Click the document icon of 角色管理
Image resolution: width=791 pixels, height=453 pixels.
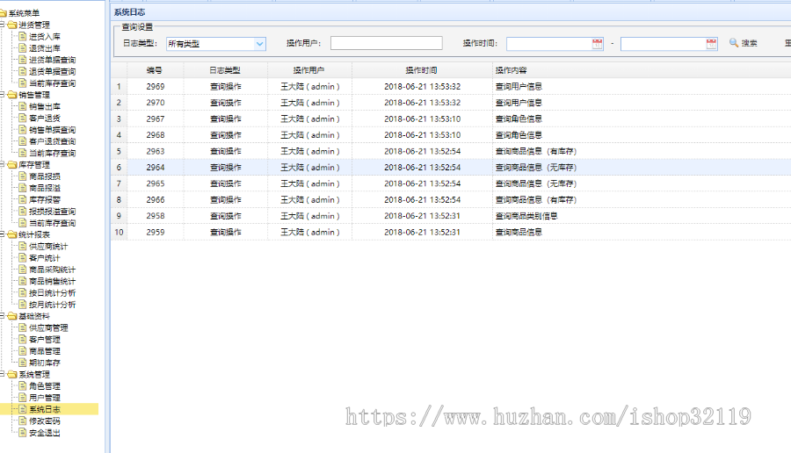pos(23,386)
